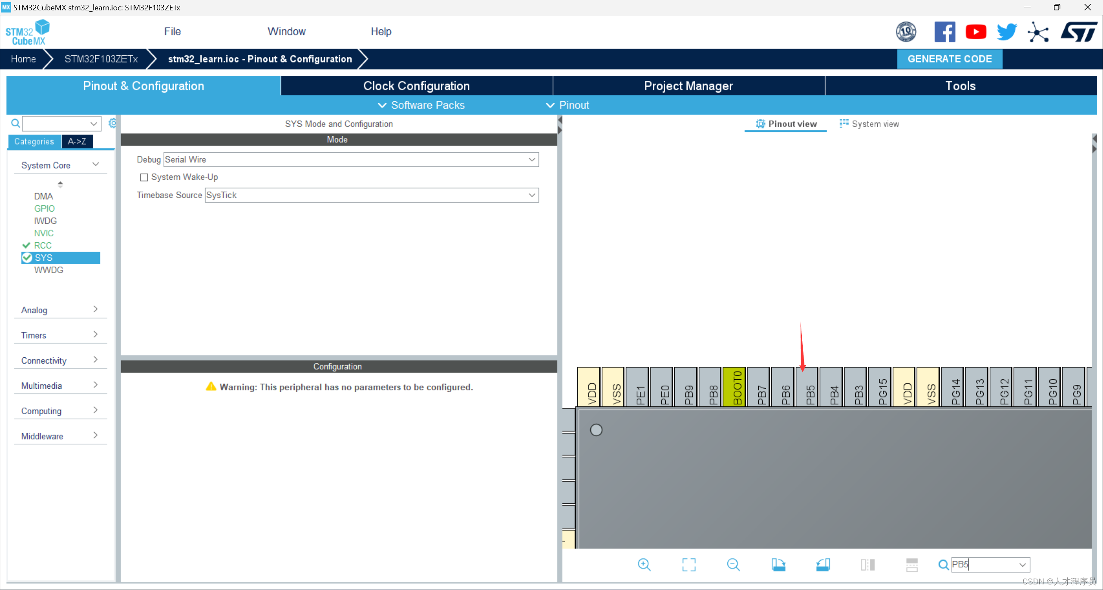Select the Categories tab
The height and width of the screenshot is (590, 1103).
[x=34, y=141]
